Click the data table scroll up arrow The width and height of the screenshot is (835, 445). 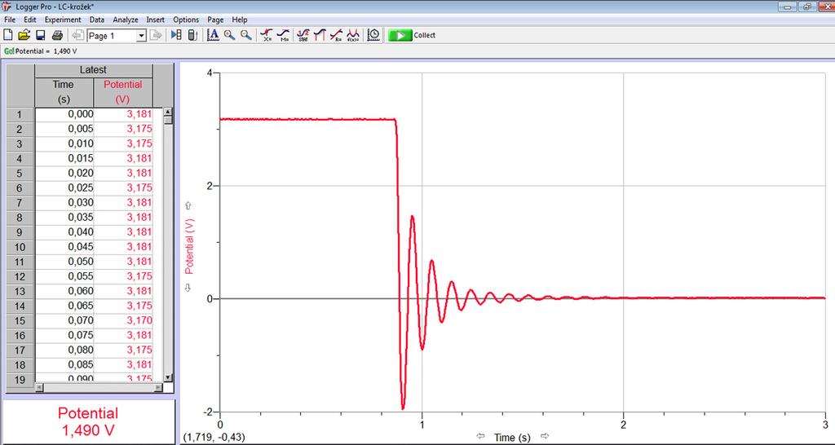168,112
